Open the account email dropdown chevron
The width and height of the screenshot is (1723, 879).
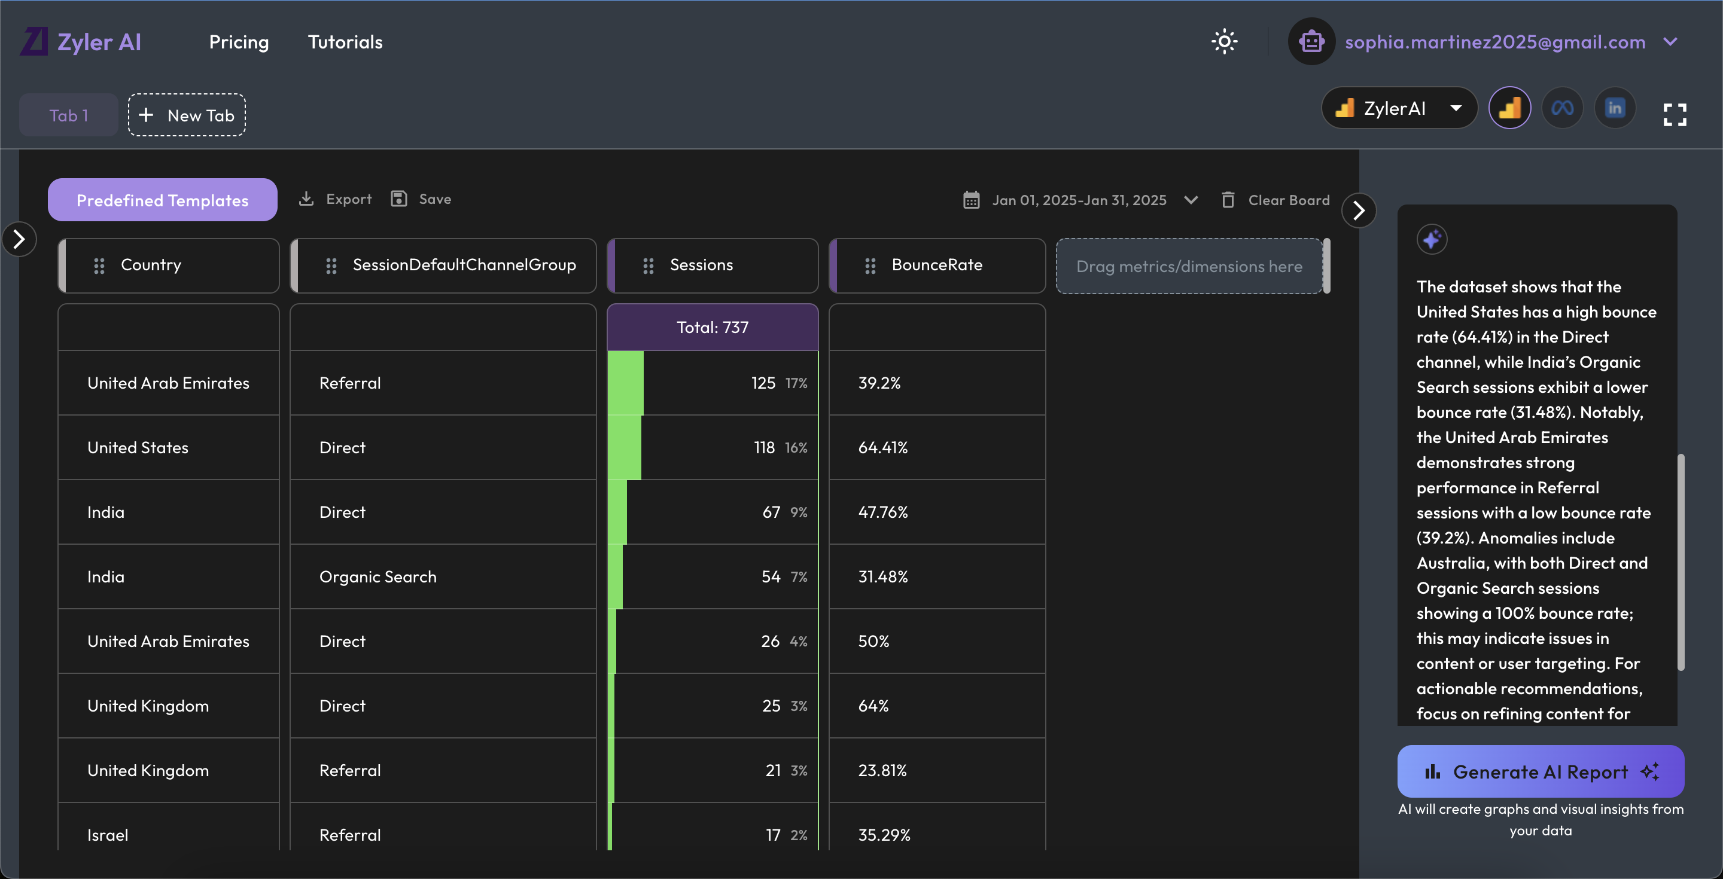[1670, 41]
